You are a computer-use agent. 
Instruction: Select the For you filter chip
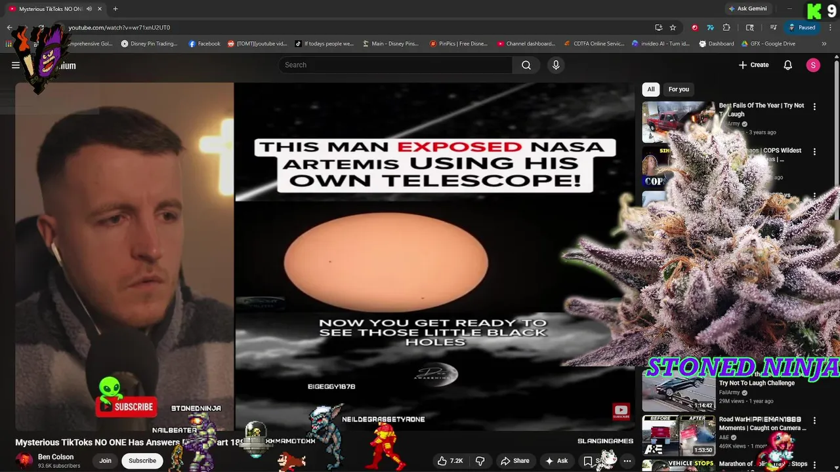(x=679, y=89)
